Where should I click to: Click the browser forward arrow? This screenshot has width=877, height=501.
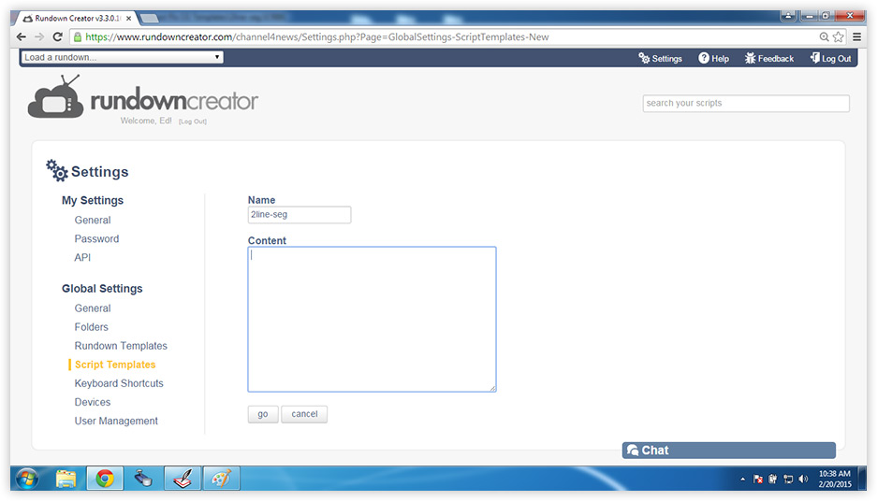coord(39,36)
